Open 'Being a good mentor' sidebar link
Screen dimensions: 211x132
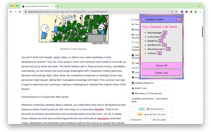pyautogui.click(x=151, y=100)
